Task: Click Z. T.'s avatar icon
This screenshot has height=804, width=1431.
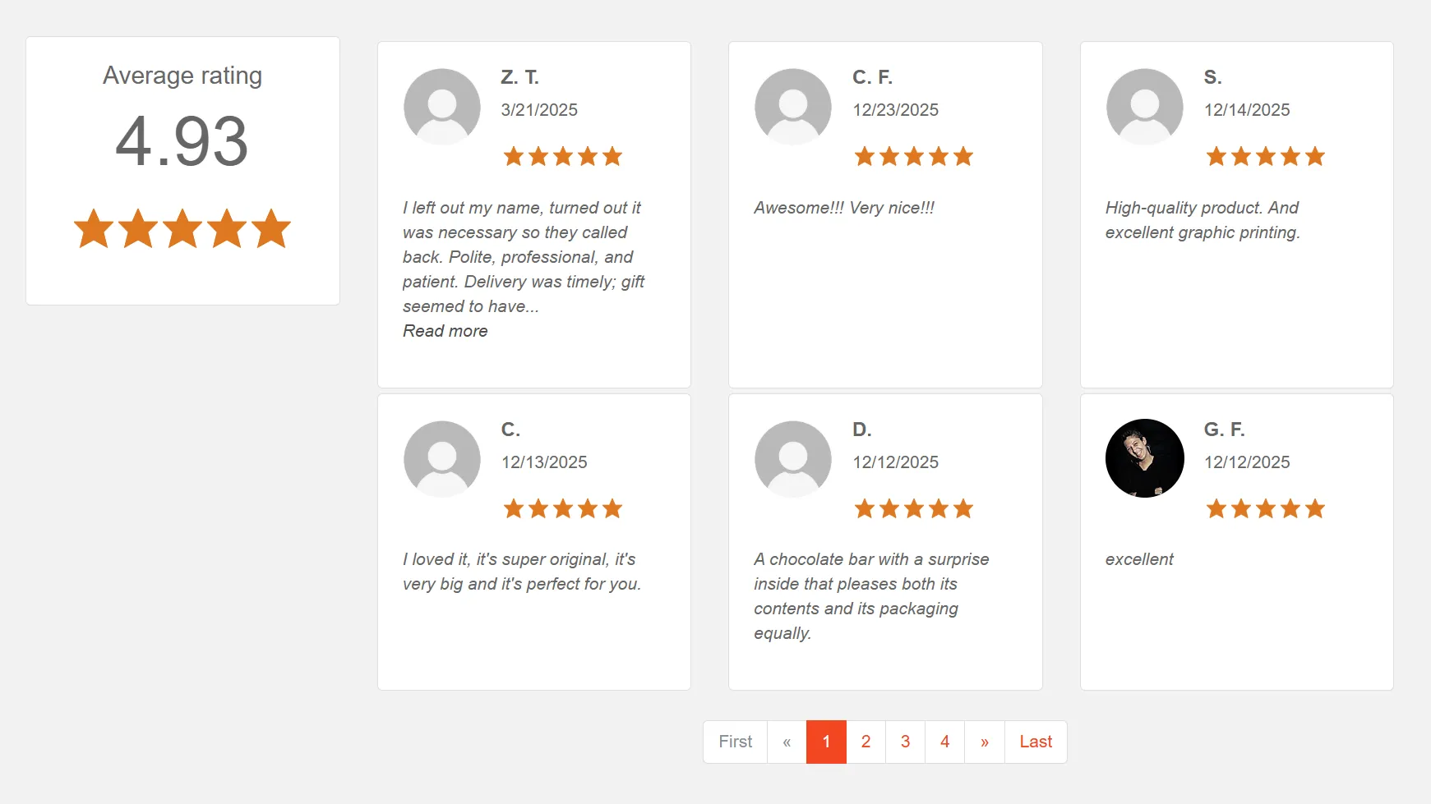Action: point(441,106)
